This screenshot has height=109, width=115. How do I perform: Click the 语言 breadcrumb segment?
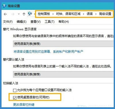(90, 14)
